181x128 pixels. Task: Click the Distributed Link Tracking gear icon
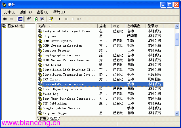pos(40,70)
